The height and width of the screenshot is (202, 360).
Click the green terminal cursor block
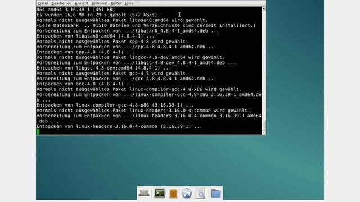38,132
